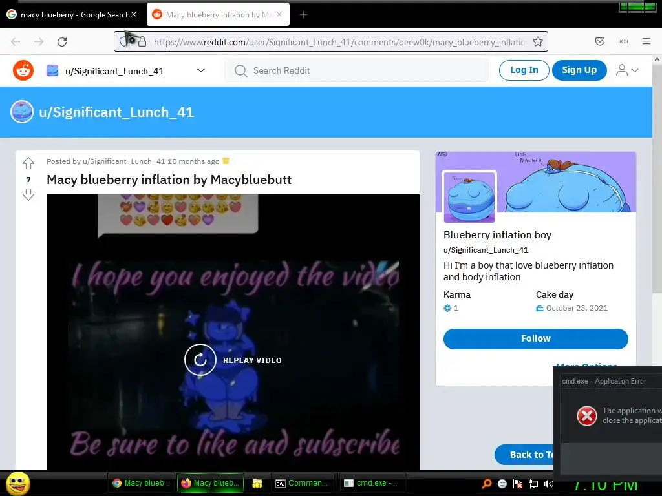The width and height of the screenshot is (662, 496).
Task: Bookmark this page with the star icon
Action: pyautogui.click(x=537, y=41)
